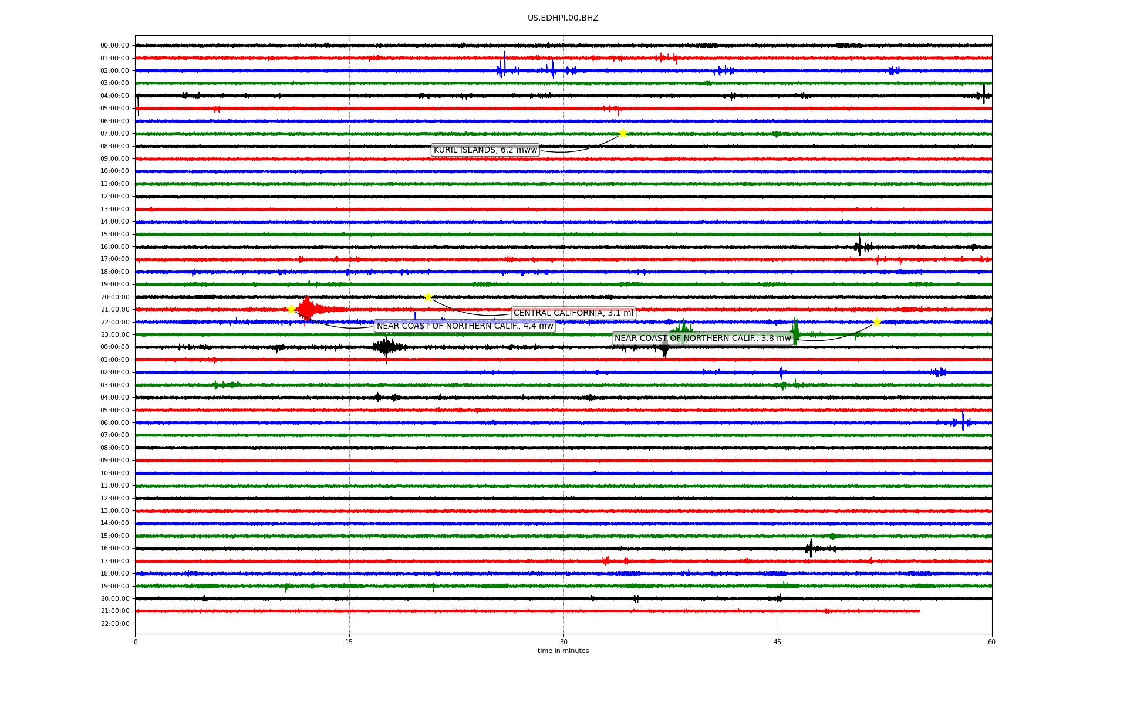This screenshot has height=704, width=1127.
Task: Click the Kuril Islands earthquake star marker
Action: click(623, 133)
